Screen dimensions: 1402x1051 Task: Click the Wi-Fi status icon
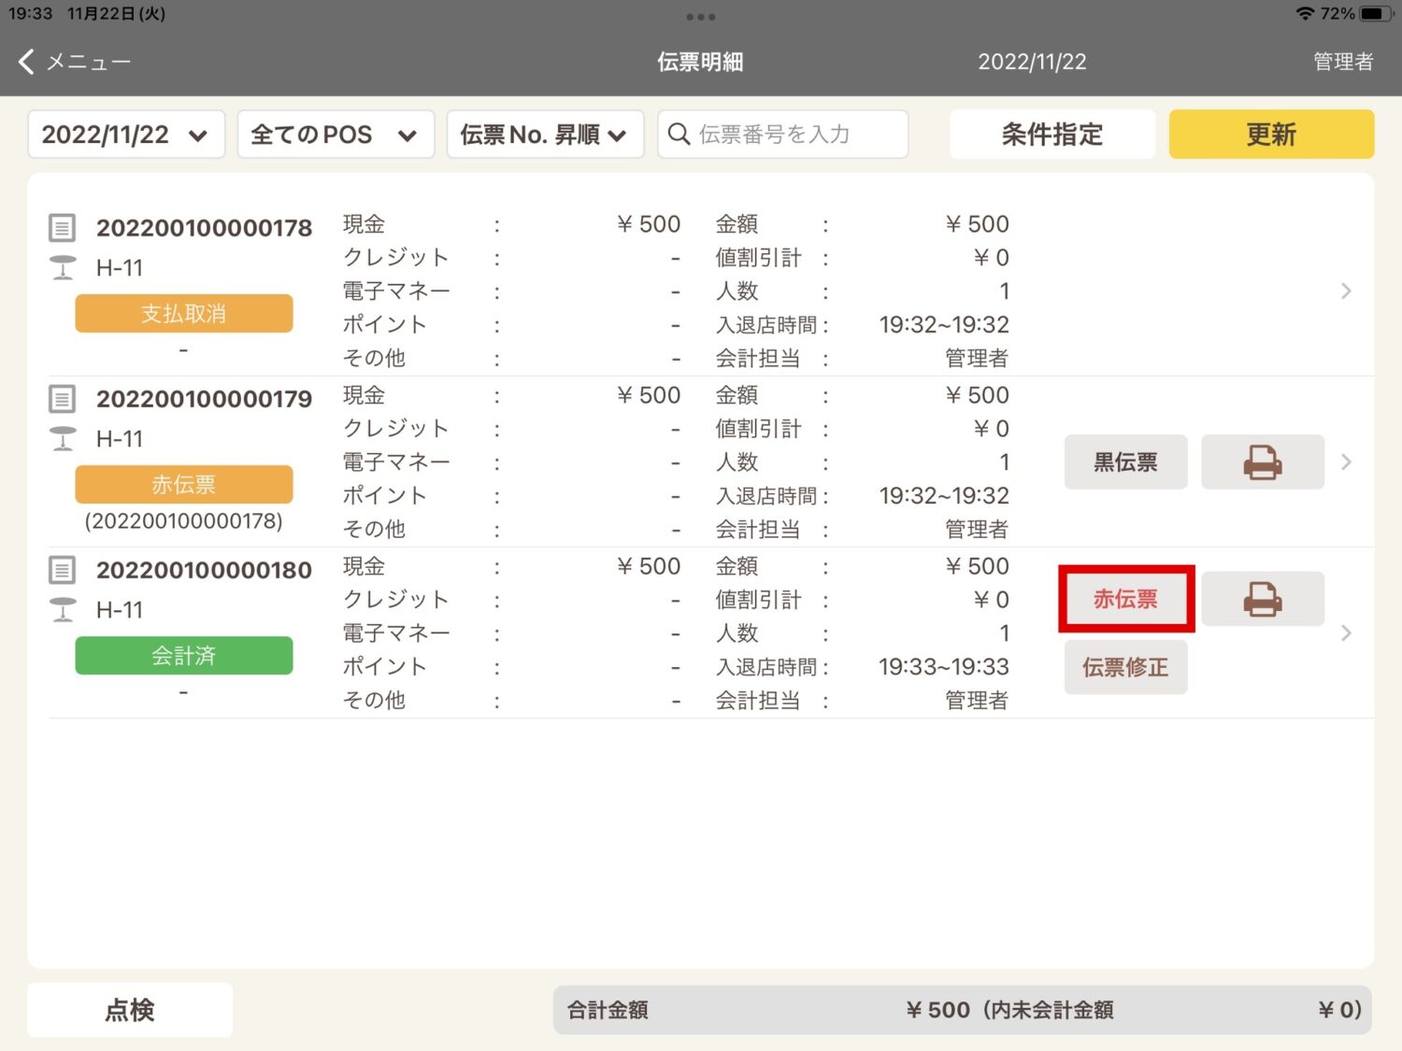click(1305, 14)
